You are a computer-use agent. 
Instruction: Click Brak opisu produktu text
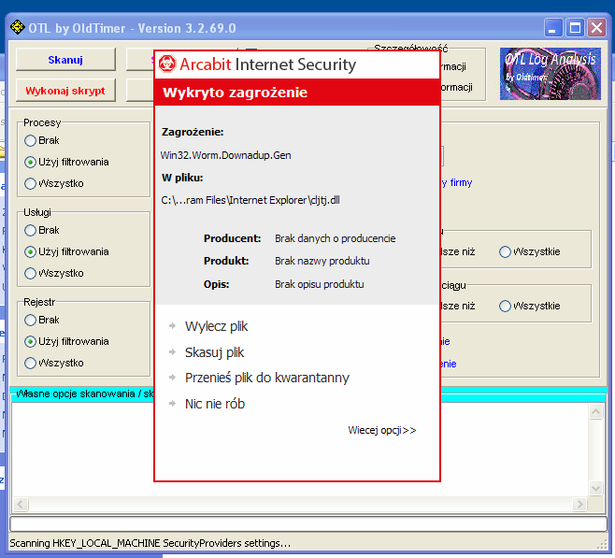coord(320,284)
